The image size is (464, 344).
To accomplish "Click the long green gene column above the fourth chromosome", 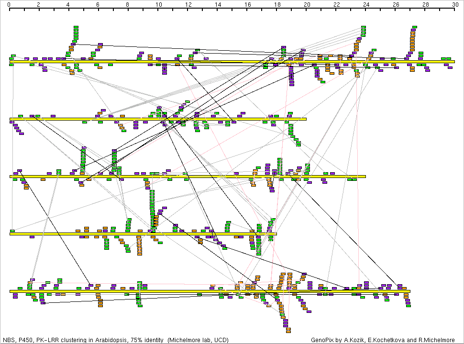I will (152, 208).
